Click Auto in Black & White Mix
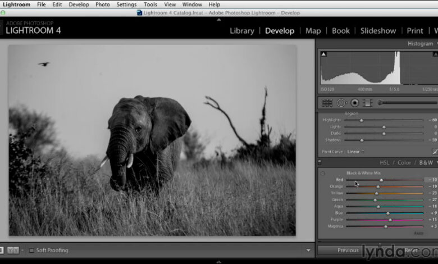438x264 pixels. click(418, 233)
